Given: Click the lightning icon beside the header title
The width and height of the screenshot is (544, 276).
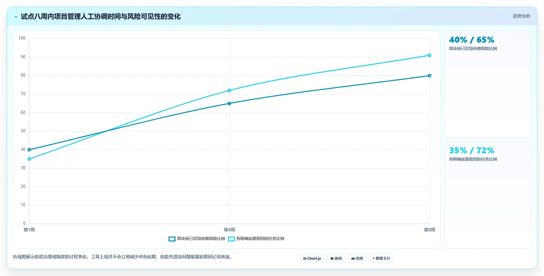Looking at the screenshot, I should (16, 17).
